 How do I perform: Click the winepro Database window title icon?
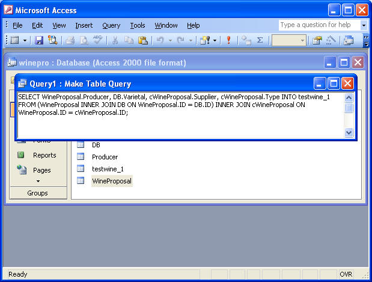tap(12, 63)
